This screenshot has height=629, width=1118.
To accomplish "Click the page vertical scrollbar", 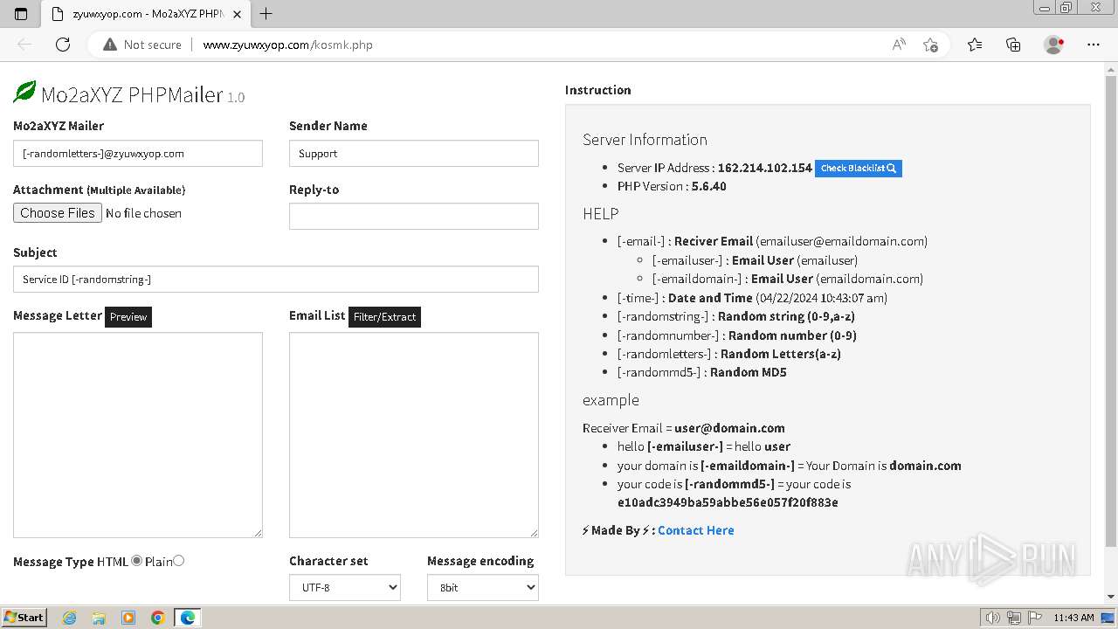I will pos(1111,306).
